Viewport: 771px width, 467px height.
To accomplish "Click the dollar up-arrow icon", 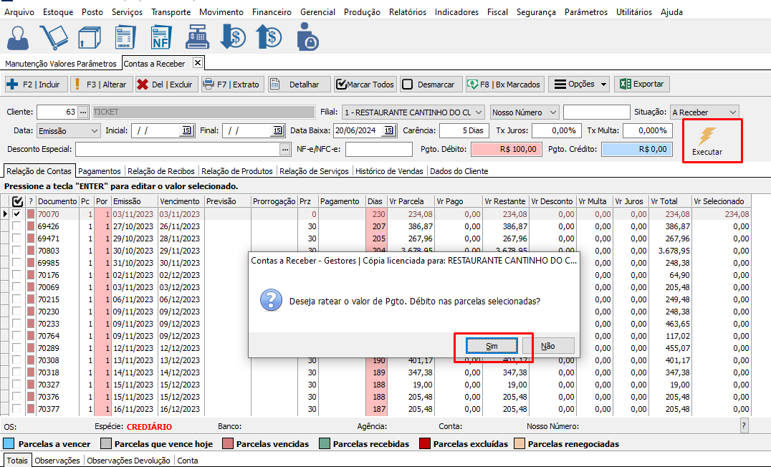I will tap(269, 37).
